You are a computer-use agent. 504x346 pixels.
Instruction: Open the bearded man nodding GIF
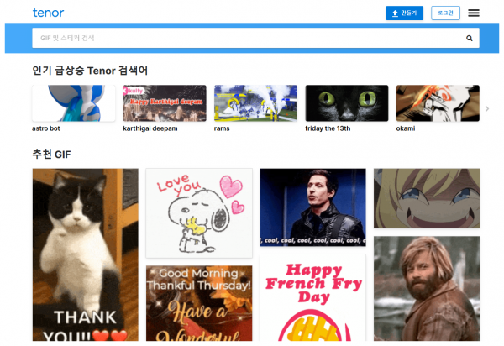click(427, 289)
